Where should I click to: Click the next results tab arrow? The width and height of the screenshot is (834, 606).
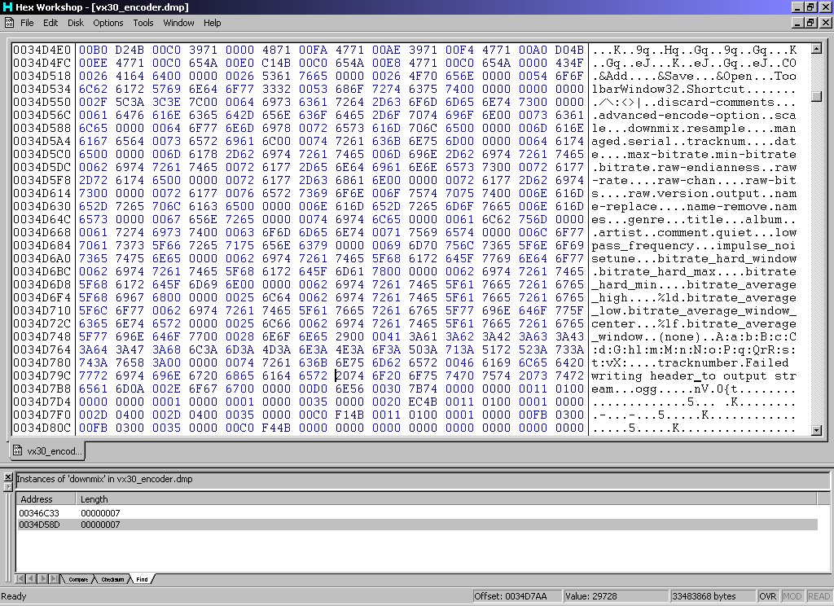(42, 579)
